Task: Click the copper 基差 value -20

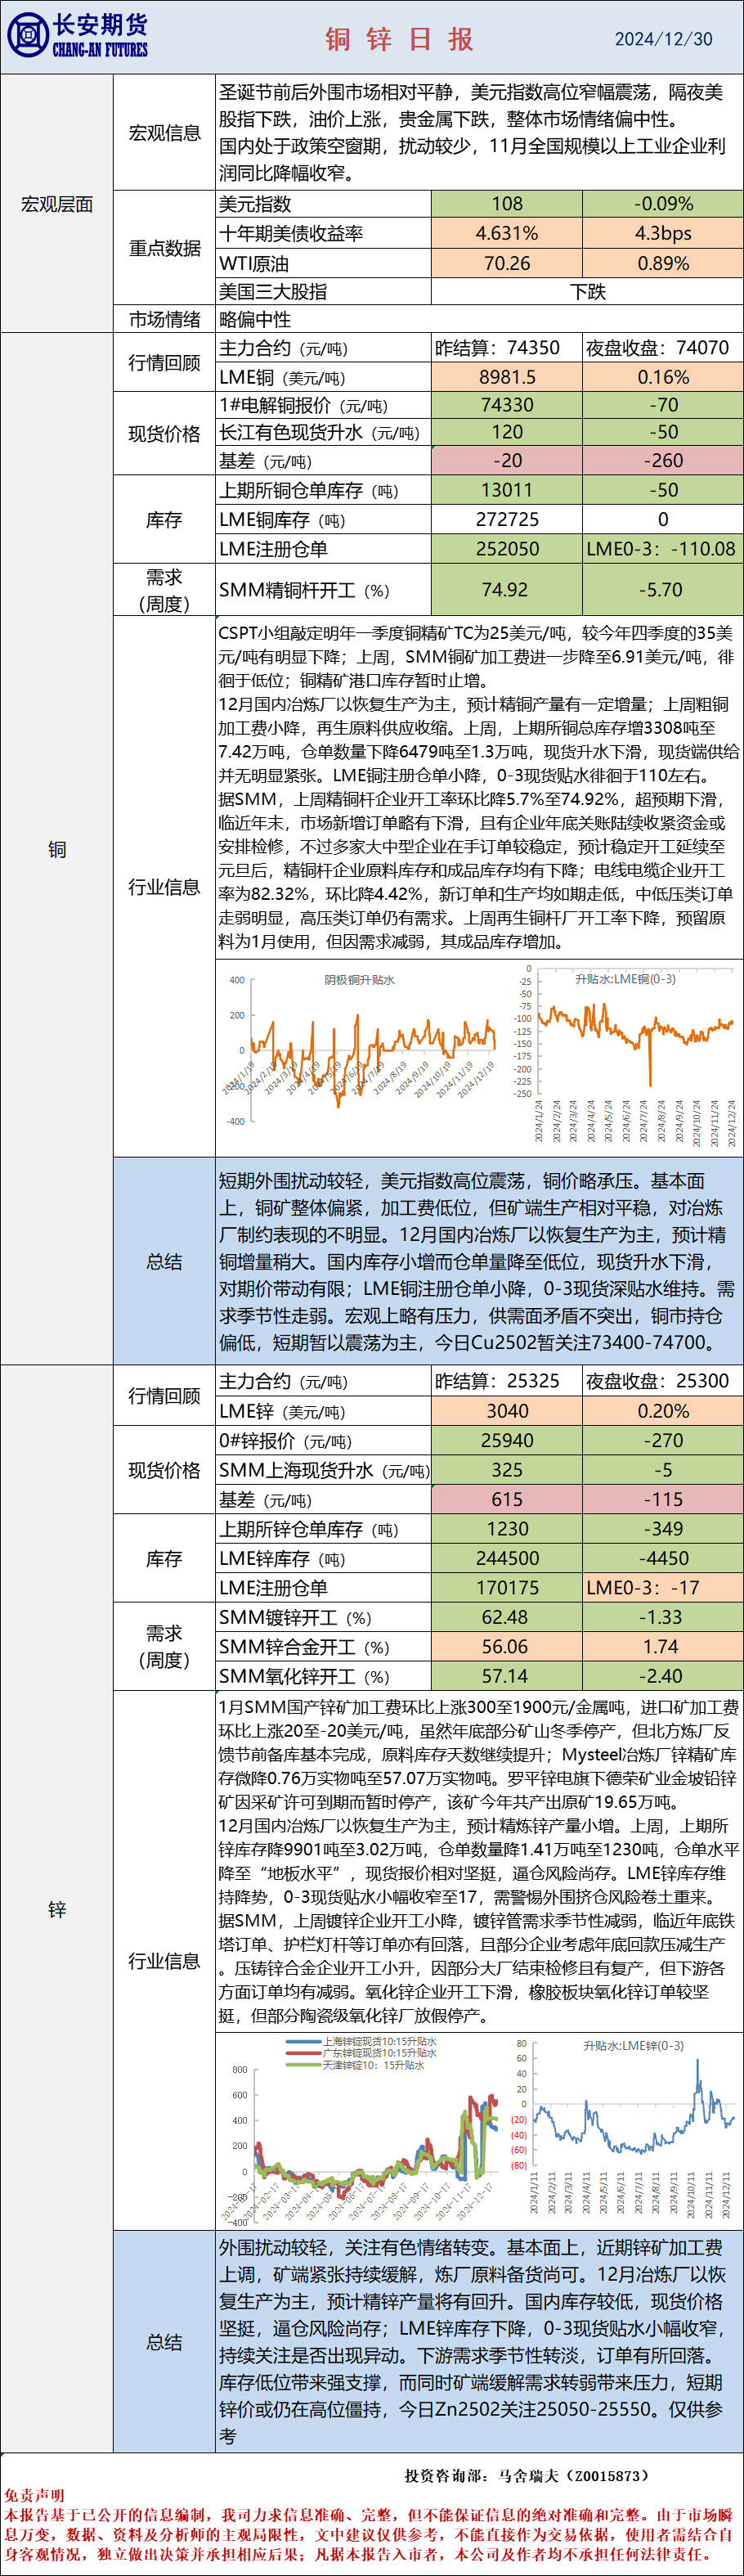Action: click(x=507, y=461)
